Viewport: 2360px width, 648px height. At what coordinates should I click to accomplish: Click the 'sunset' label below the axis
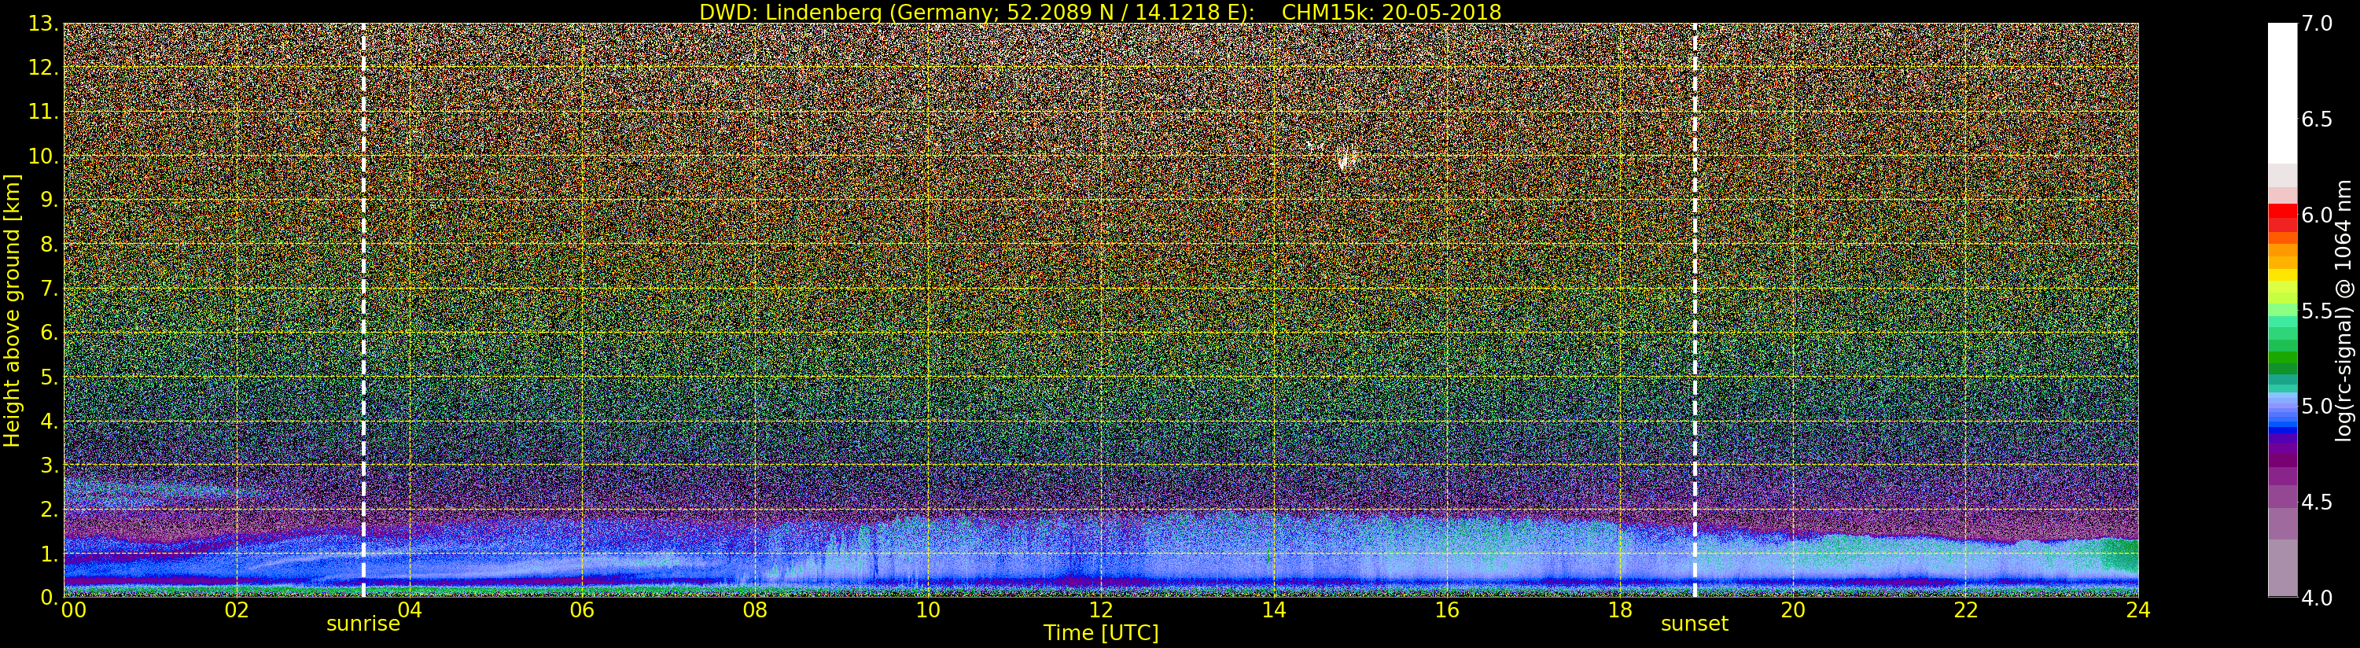pyautogui.click(x=1694, y=624)
